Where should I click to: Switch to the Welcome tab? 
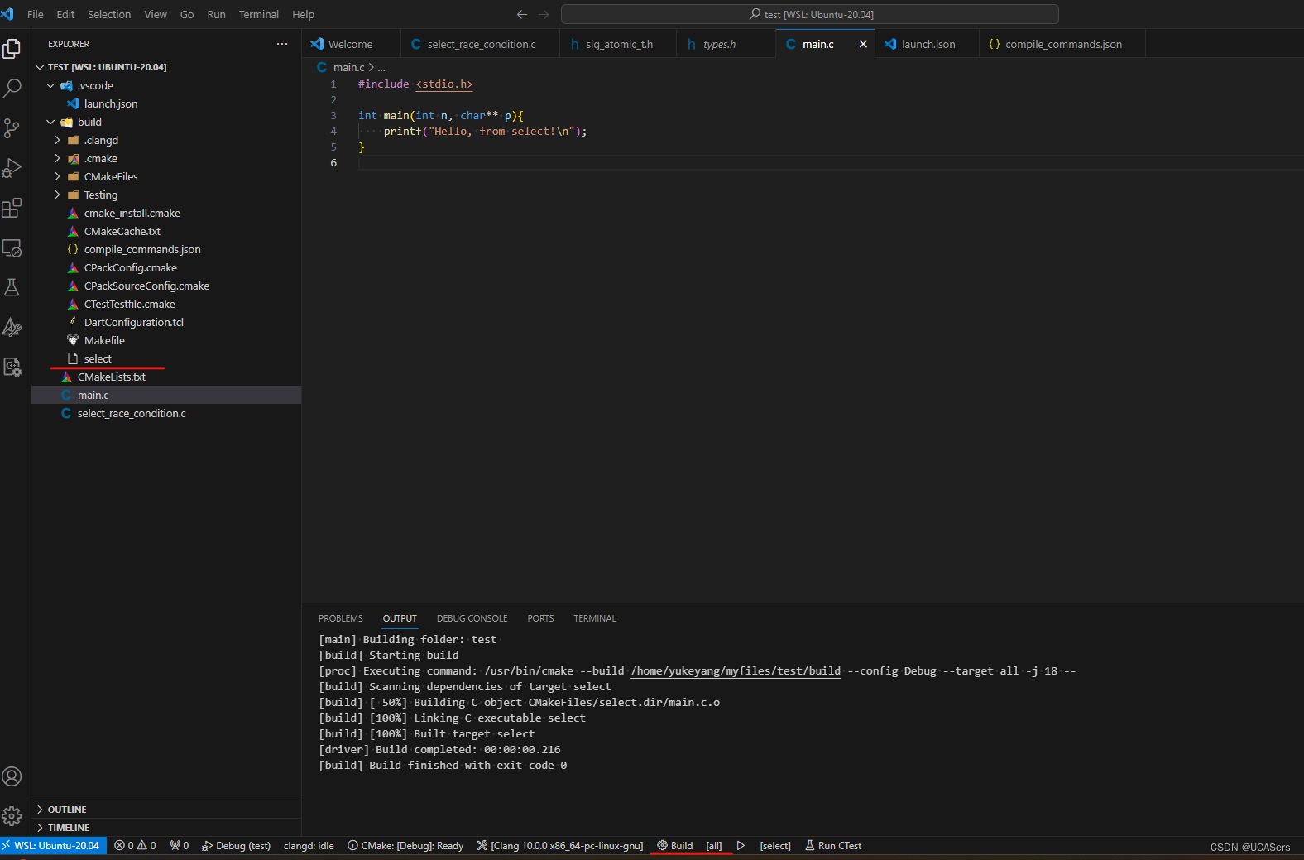[351, 44]
